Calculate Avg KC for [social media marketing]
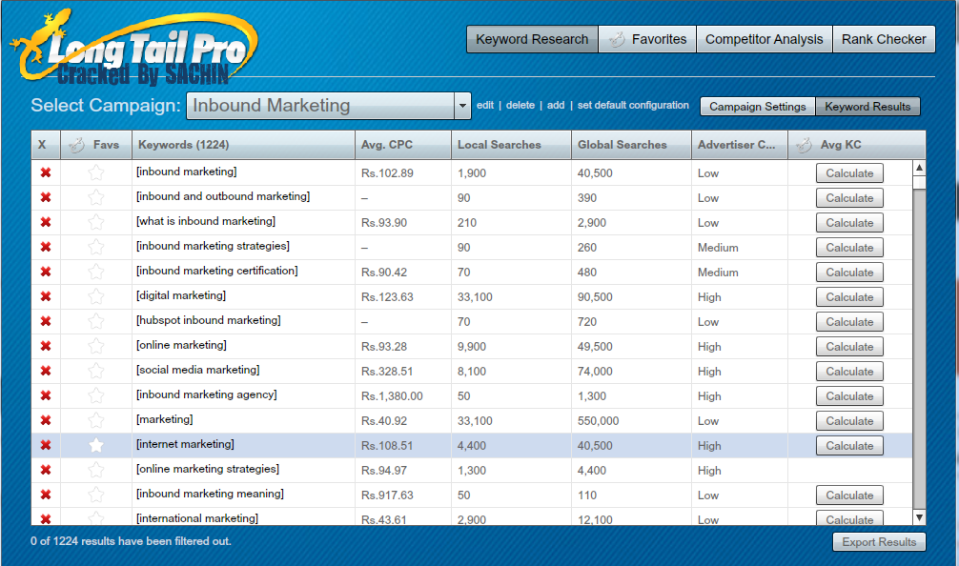 coord(849,371)
